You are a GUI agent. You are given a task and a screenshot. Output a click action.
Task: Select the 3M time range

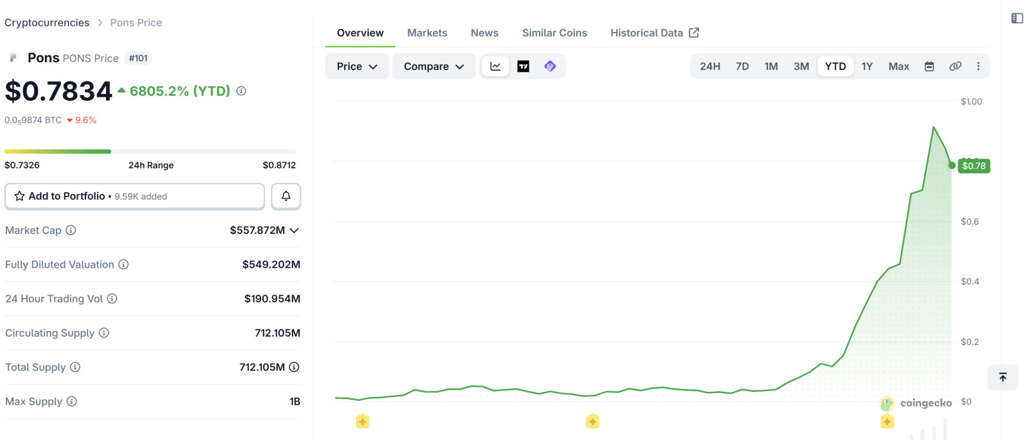pos(801,66)
